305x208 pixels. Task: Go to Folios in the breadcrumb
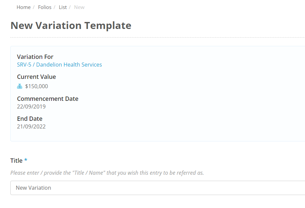pyautogui.click(x=45, y=7)
